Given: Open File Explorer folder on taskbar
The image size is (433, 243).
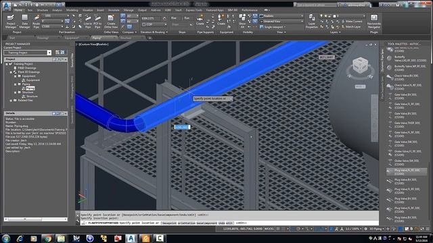Looking at the screenshot, I should (61, 238).
